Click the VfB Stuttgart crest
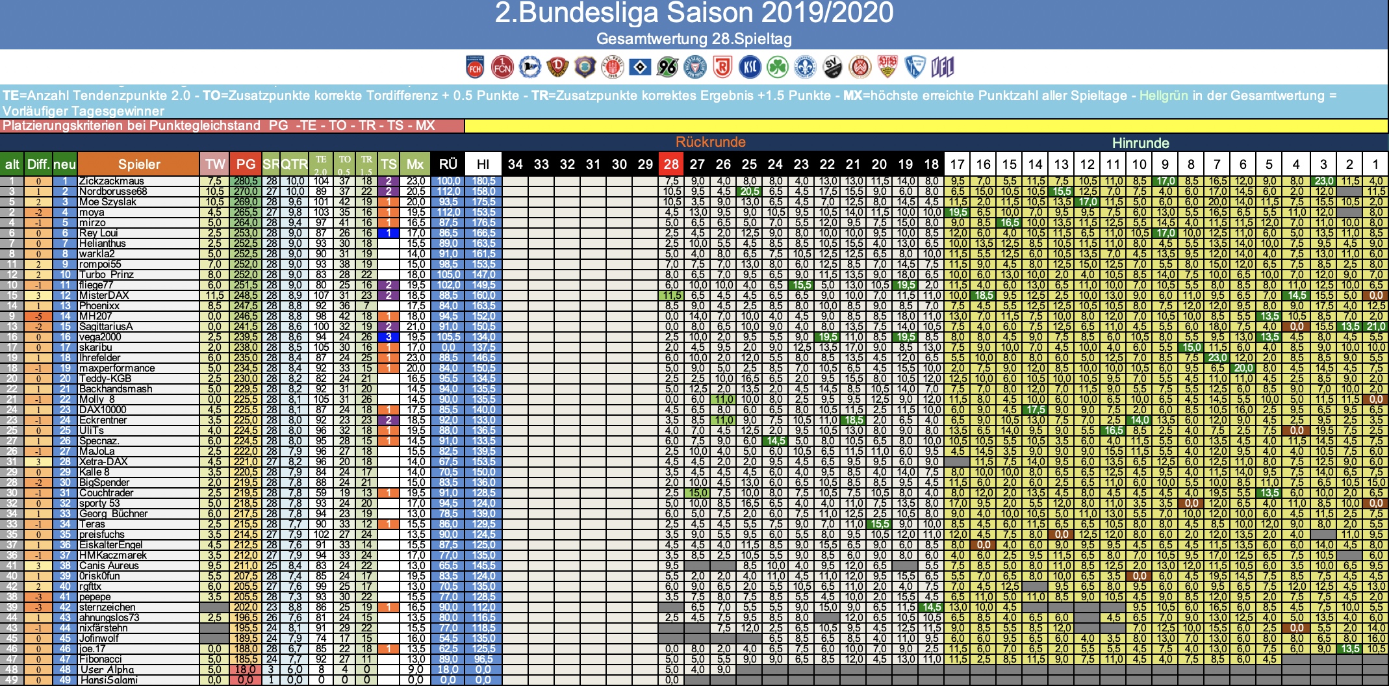Viewport: 1389px width, 686px height. coord(887,67)
